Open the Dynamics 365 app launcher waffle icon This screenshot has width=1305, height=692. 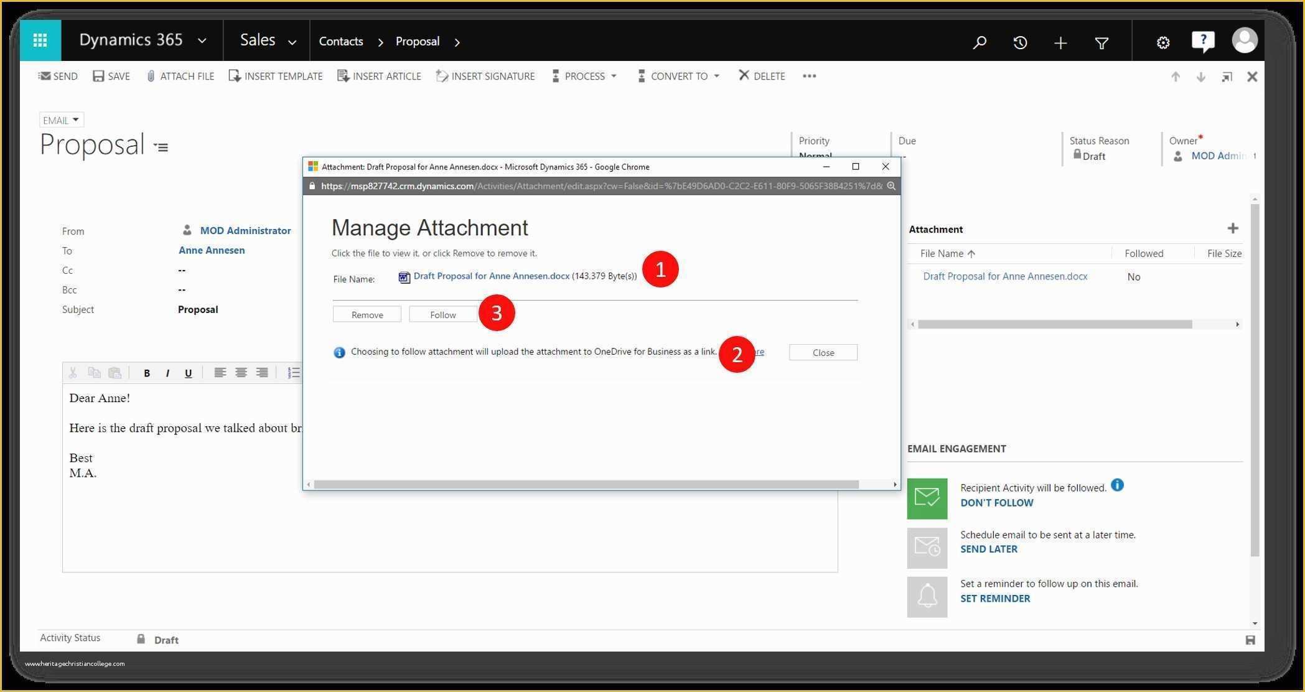40,40
